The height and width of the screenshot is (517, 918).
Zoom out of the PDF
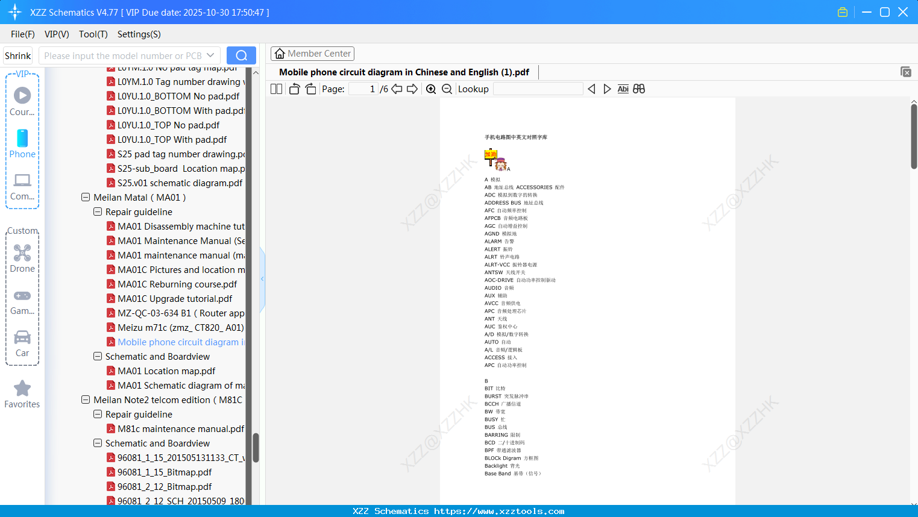[x=447, y=89]
